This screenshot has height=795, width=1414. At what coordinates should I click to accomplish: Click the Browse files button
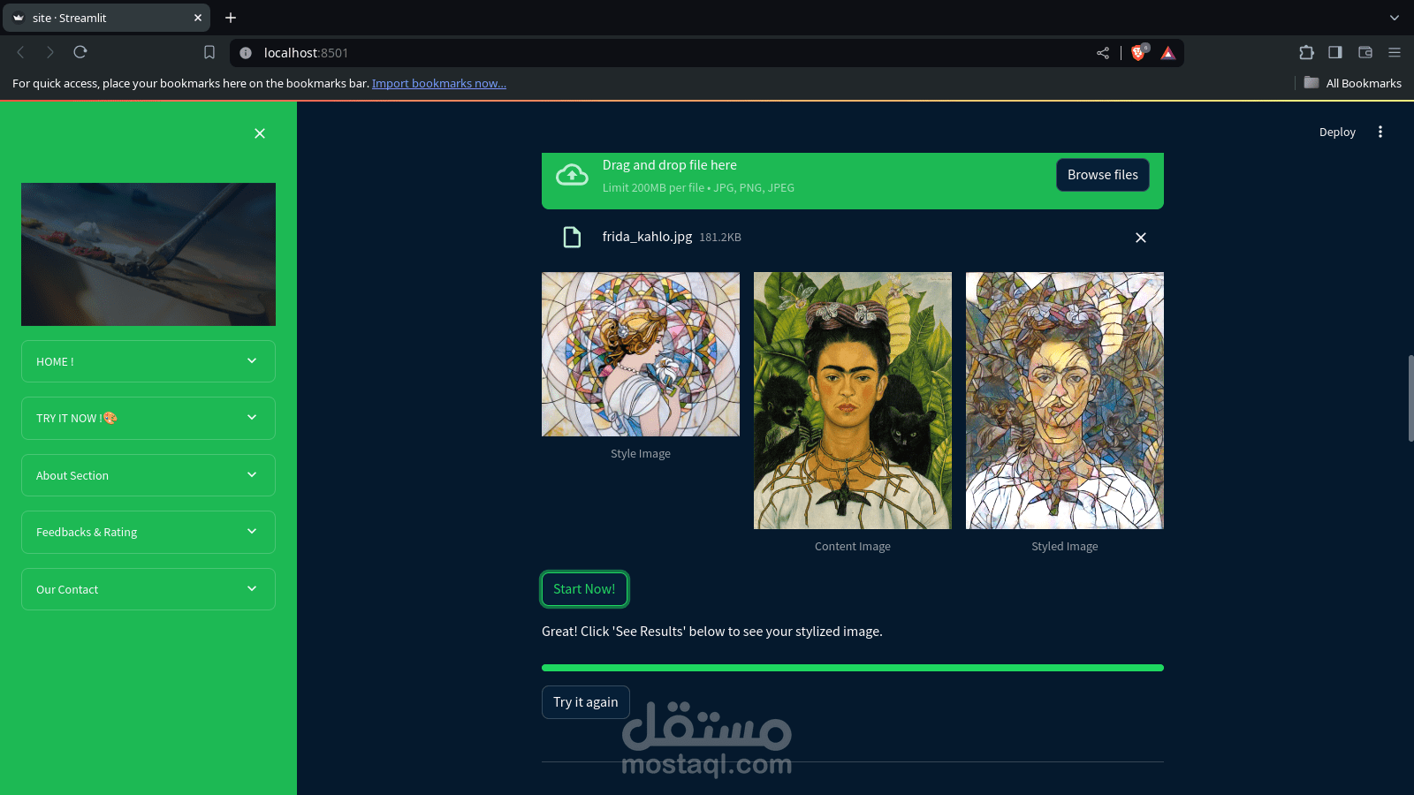click(x=1102, y=174)
